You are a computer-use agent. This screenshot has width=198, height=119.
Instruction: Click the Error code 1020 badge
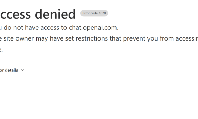[94, 13]
